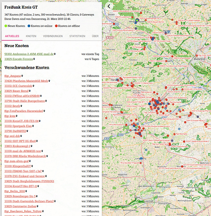The image size is (211, 216).
Task: Open the ÜBER tab
Action: pyautogui.click(x=95, y=36)
